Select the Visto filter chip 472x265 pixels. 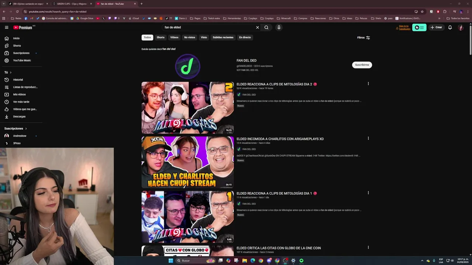click(x=204, y=37)
